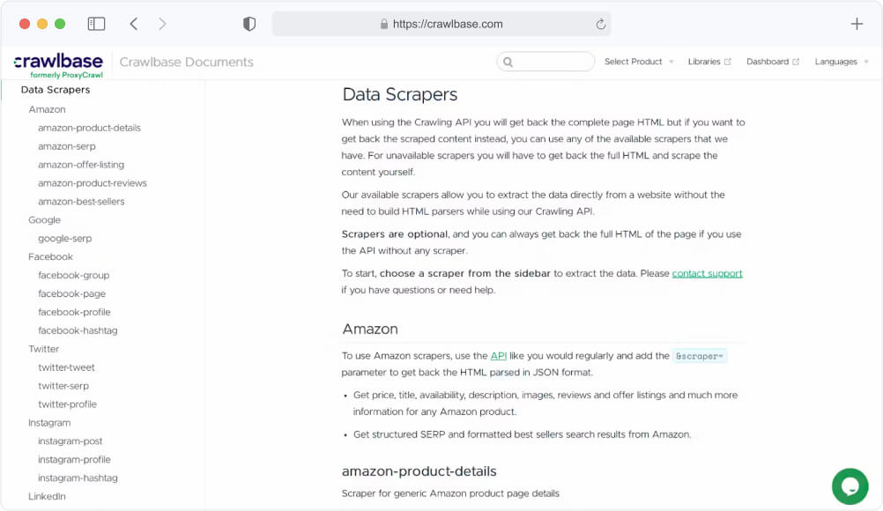Click the API hyperlink in the Amazon section
This screenshot has width=883, height=511.
click(x=499, y=356)
